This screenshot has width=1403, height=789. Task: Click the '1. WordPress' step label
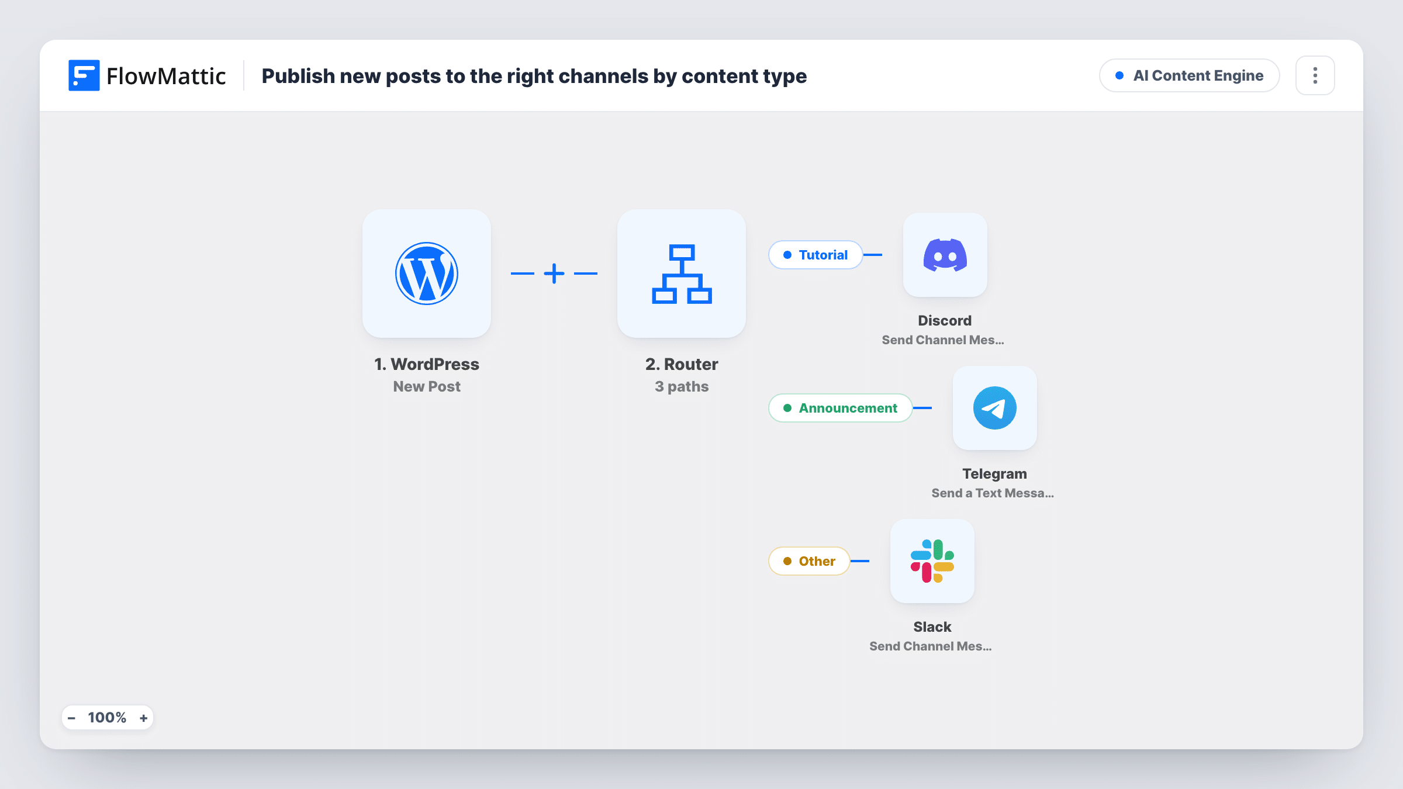pos(427,364)
